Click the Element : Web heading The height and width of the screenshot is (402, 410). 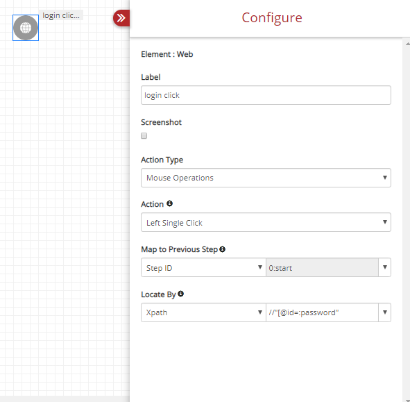point(166,54)
